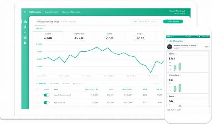This screenshot has width=212, height=124.
Task: Open the bar chart dashboard sidebar icon
Action: tap(25, 21)
